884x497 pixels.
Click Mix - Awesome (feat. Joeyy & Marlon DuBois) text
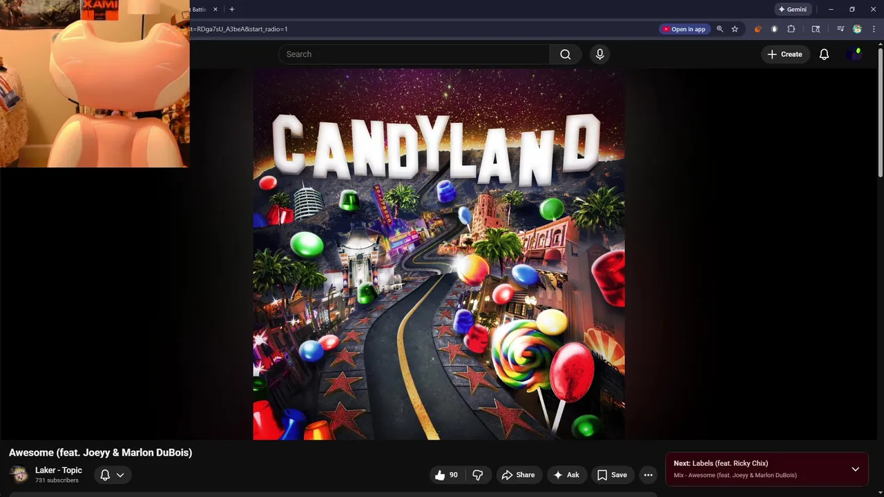[x=736, y=476]
